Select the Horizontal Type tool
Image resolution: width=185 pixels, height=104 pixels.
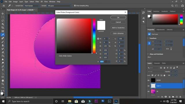click(3, 70)
